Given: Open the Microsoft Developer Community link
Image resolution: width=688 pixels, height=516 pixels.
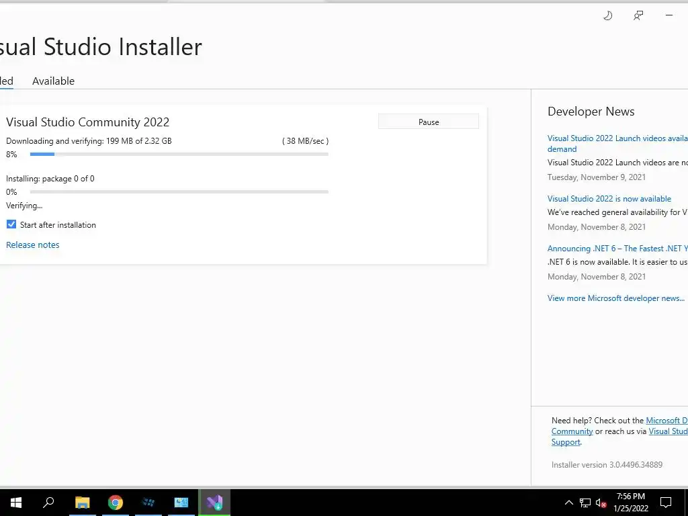Looking at the screenshot, I should point(666,421).
